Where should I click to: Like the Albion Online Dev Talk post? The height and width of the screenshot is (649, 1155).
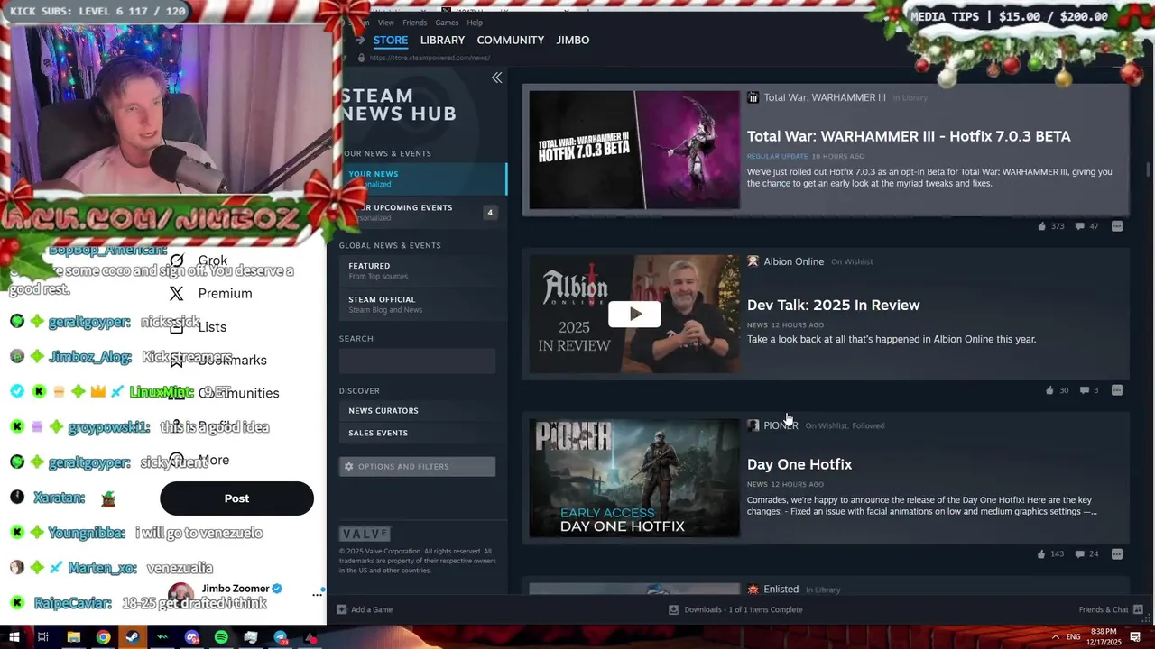coord(1049,390)
